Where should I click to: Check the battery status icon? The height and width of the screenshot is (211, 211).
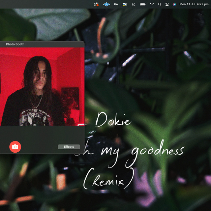coord(142,4)
